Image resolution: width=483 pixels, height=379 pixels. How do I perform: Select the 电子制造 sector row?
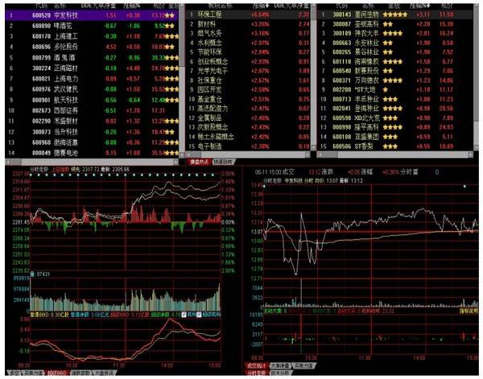point(249,146)
